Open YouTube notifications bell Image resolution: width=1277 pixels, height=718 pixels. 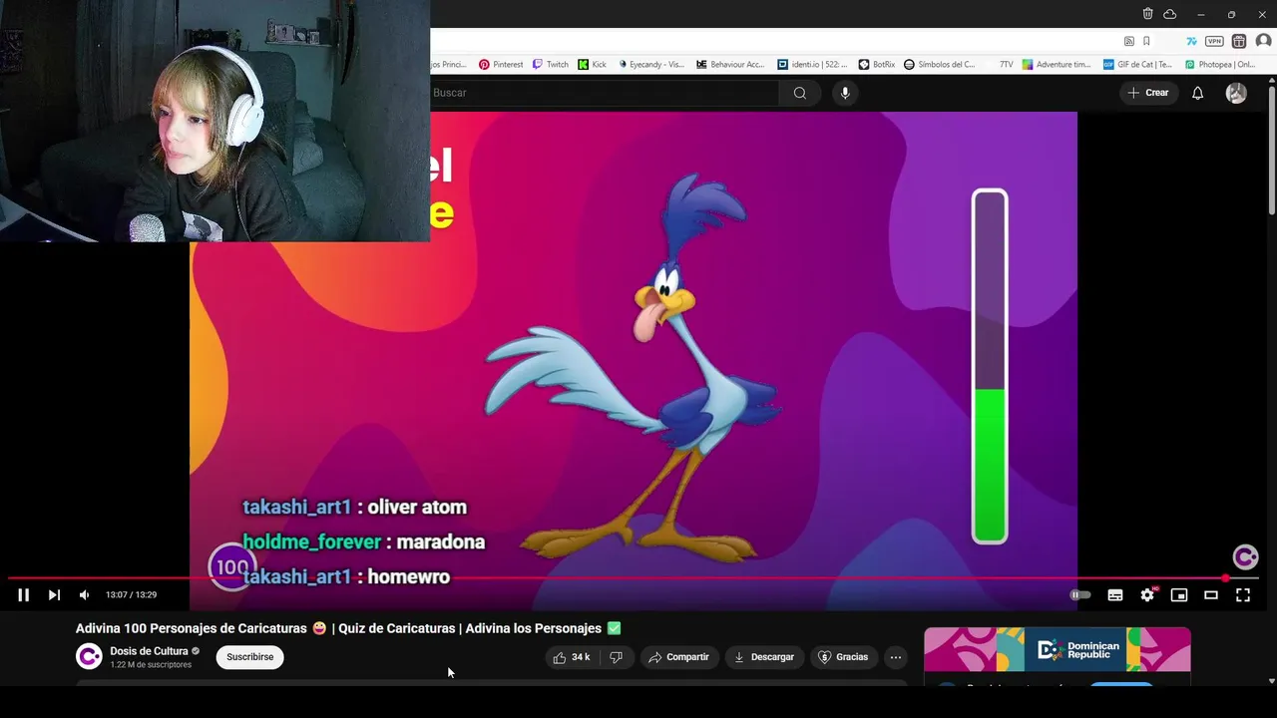click(x=1198, y=93)
